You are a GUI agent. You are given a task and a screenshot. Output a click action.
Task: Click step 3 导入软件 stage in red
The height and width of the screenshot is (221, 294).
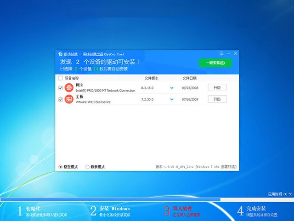tap(182, 211)
